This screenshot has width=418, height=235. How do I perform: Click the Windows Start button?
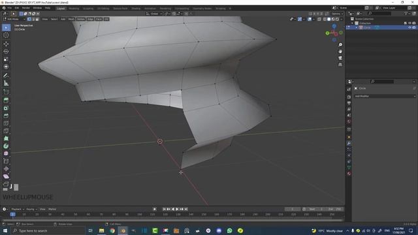(5, 230)
